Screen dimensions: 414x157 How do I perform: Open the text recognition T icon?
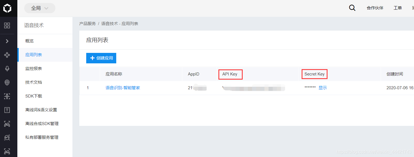(x=7, y=110)
